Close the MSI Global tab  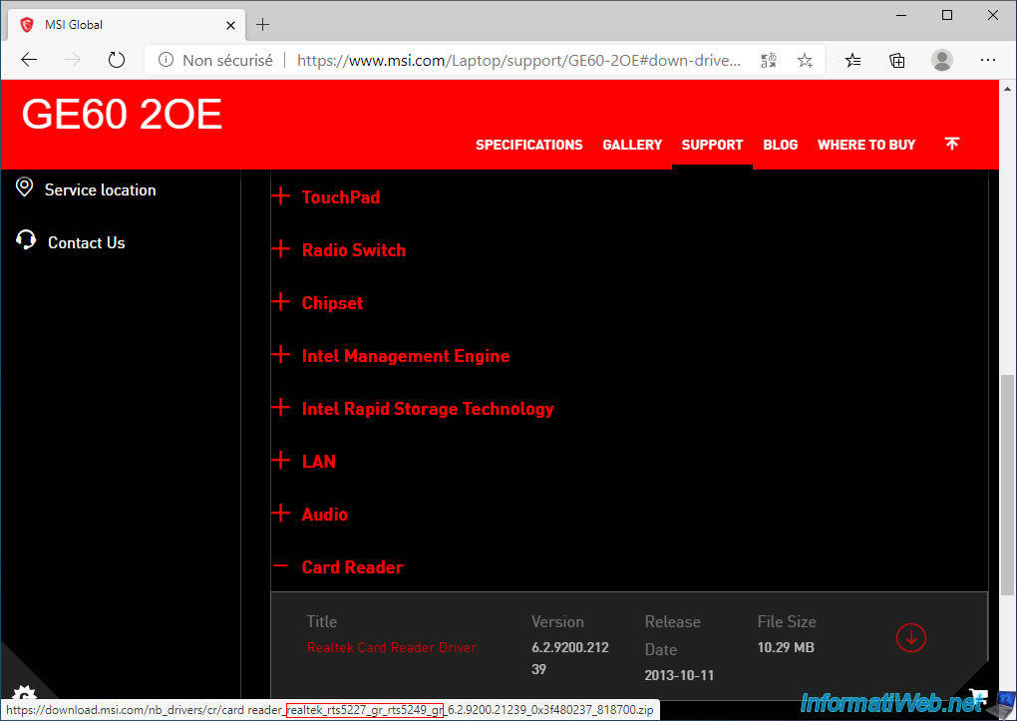(x=231, y=25)
